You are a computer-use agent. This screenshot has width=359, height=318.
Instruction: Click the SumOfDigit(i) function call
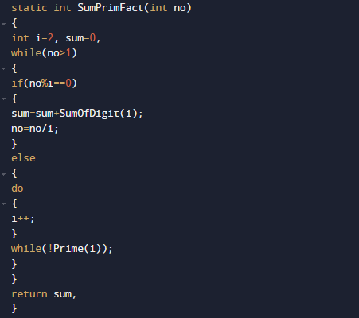[x=98, y=114]
